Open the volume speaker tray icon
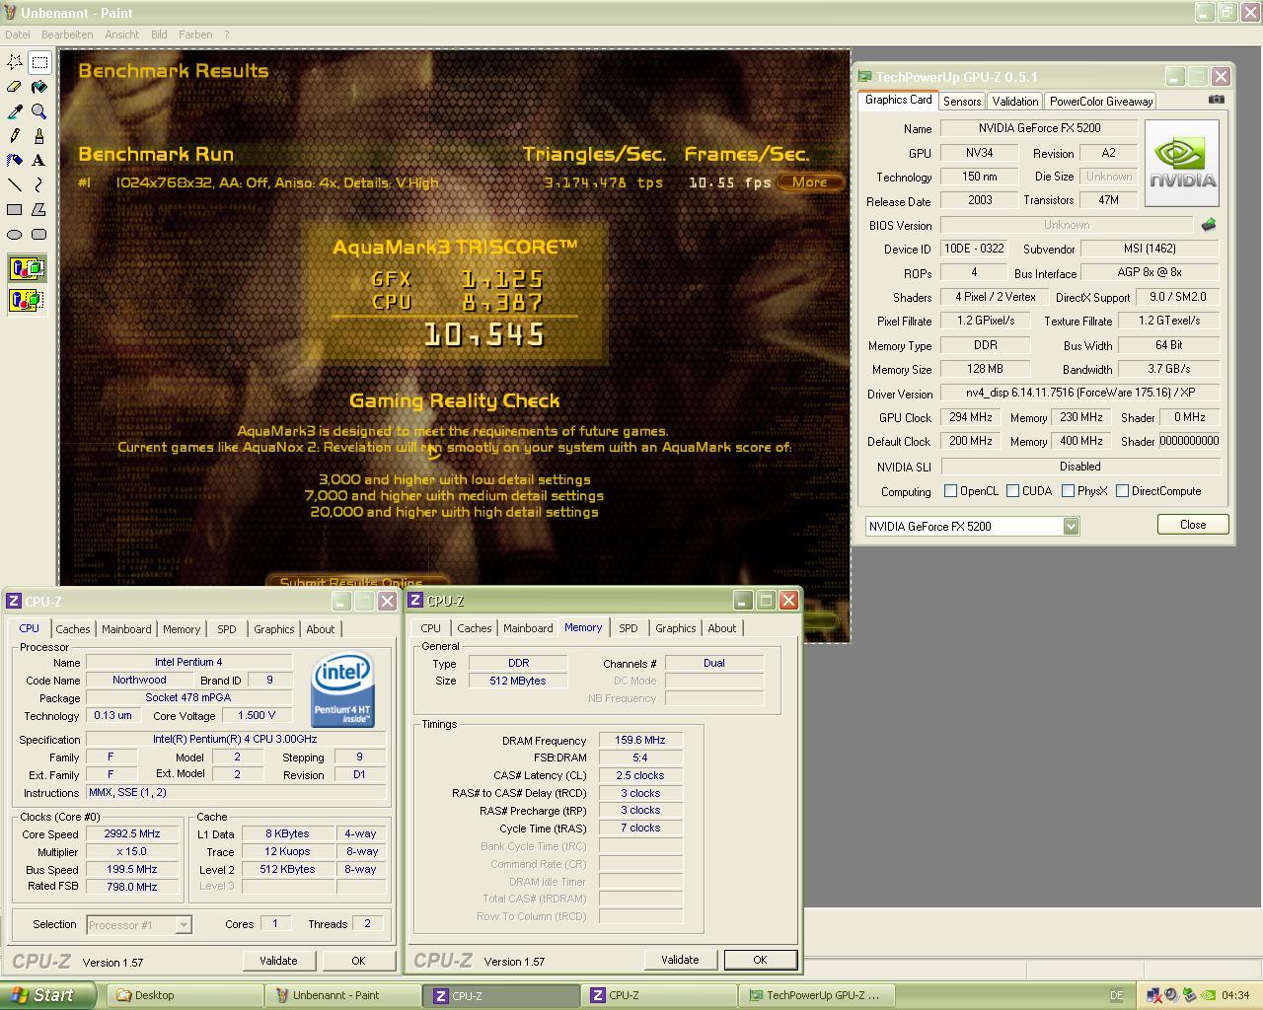This screenshot has height=1010, width=1263. 1171,995
